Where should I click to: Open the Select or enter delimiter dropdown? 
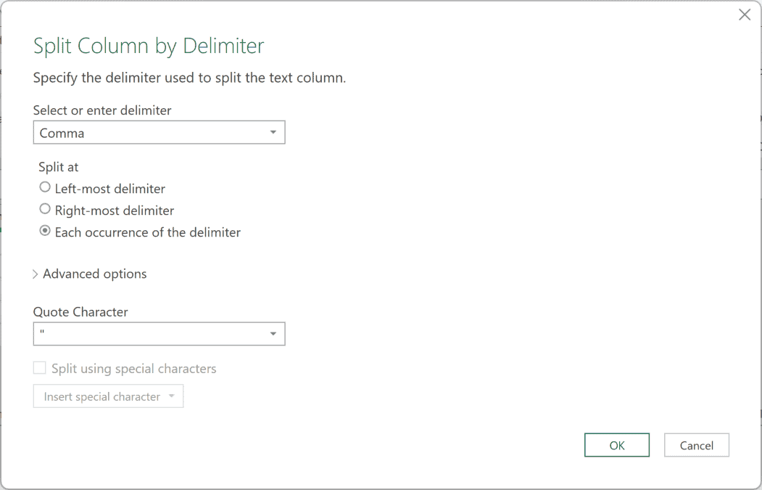point(159,132)
